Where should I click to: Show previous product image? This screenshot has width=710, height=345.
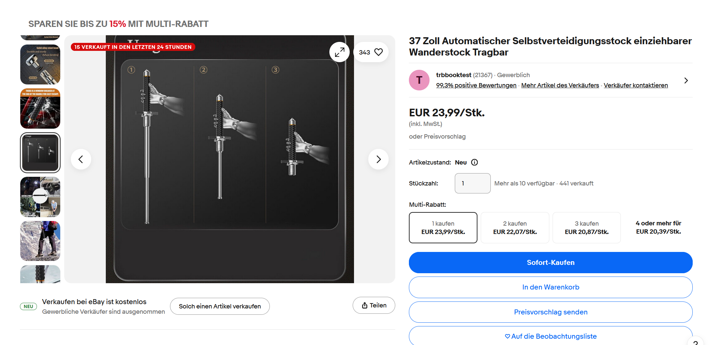point(81,160)
